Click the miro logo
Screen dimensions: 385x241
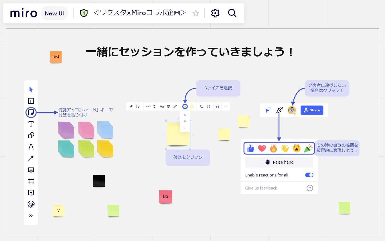pyautogui.click(x=23, y=13)
